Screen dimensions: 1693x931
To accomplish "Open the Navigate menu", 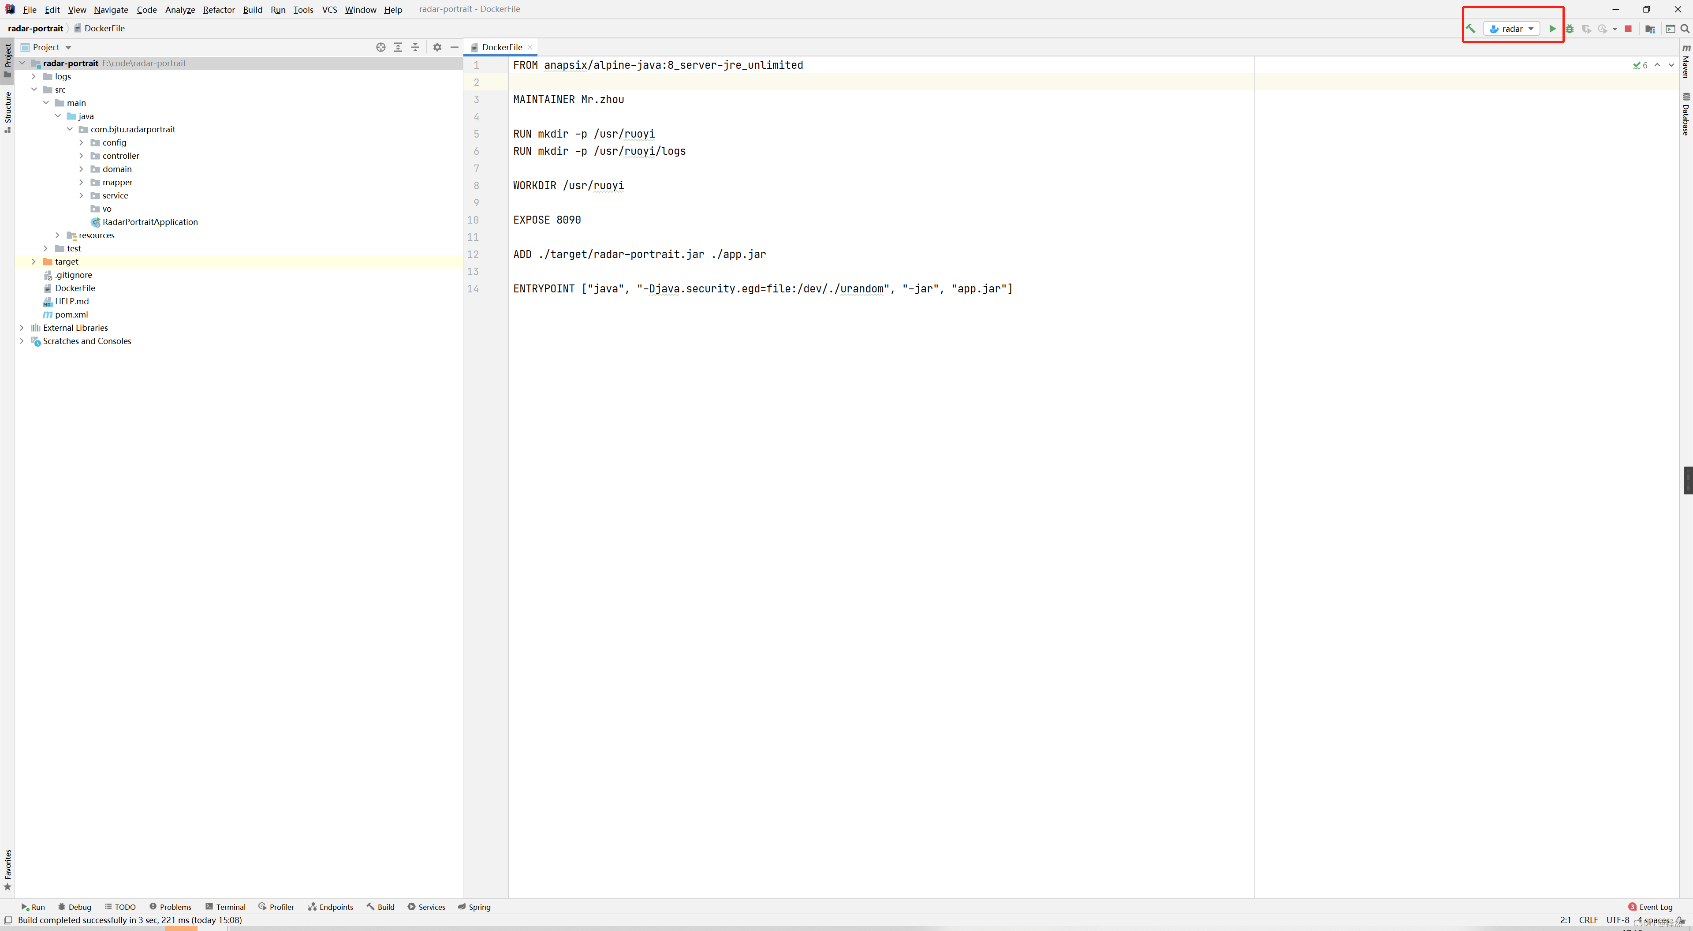I will click(x=111, y=9).
